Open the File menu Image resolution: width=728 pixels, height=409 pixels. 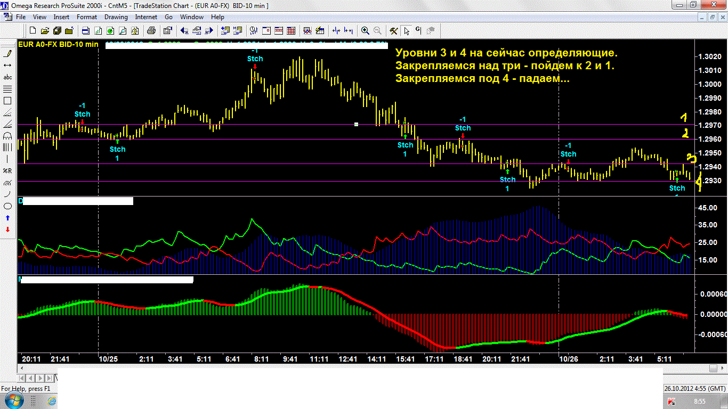[21, 17]
